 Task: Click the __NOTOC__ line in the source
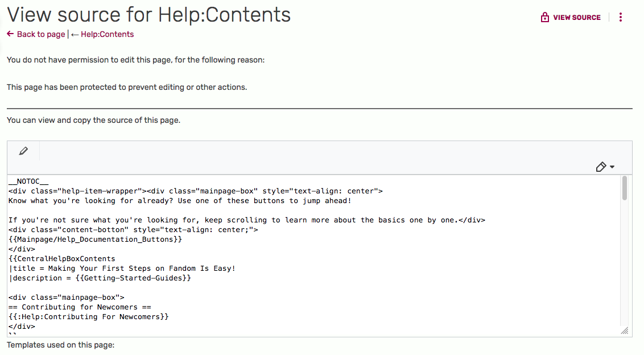[28, 181]
